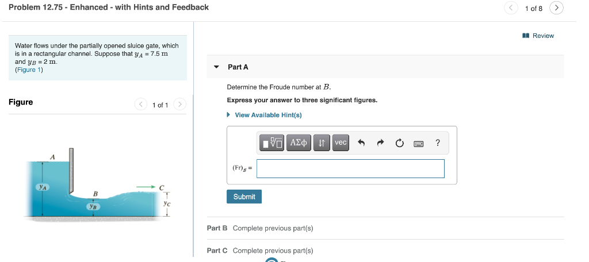Image resolution: width=589 pixels, height=262 pixels.
Task: Undo the last answer edit
Action: tap(361, 143)
